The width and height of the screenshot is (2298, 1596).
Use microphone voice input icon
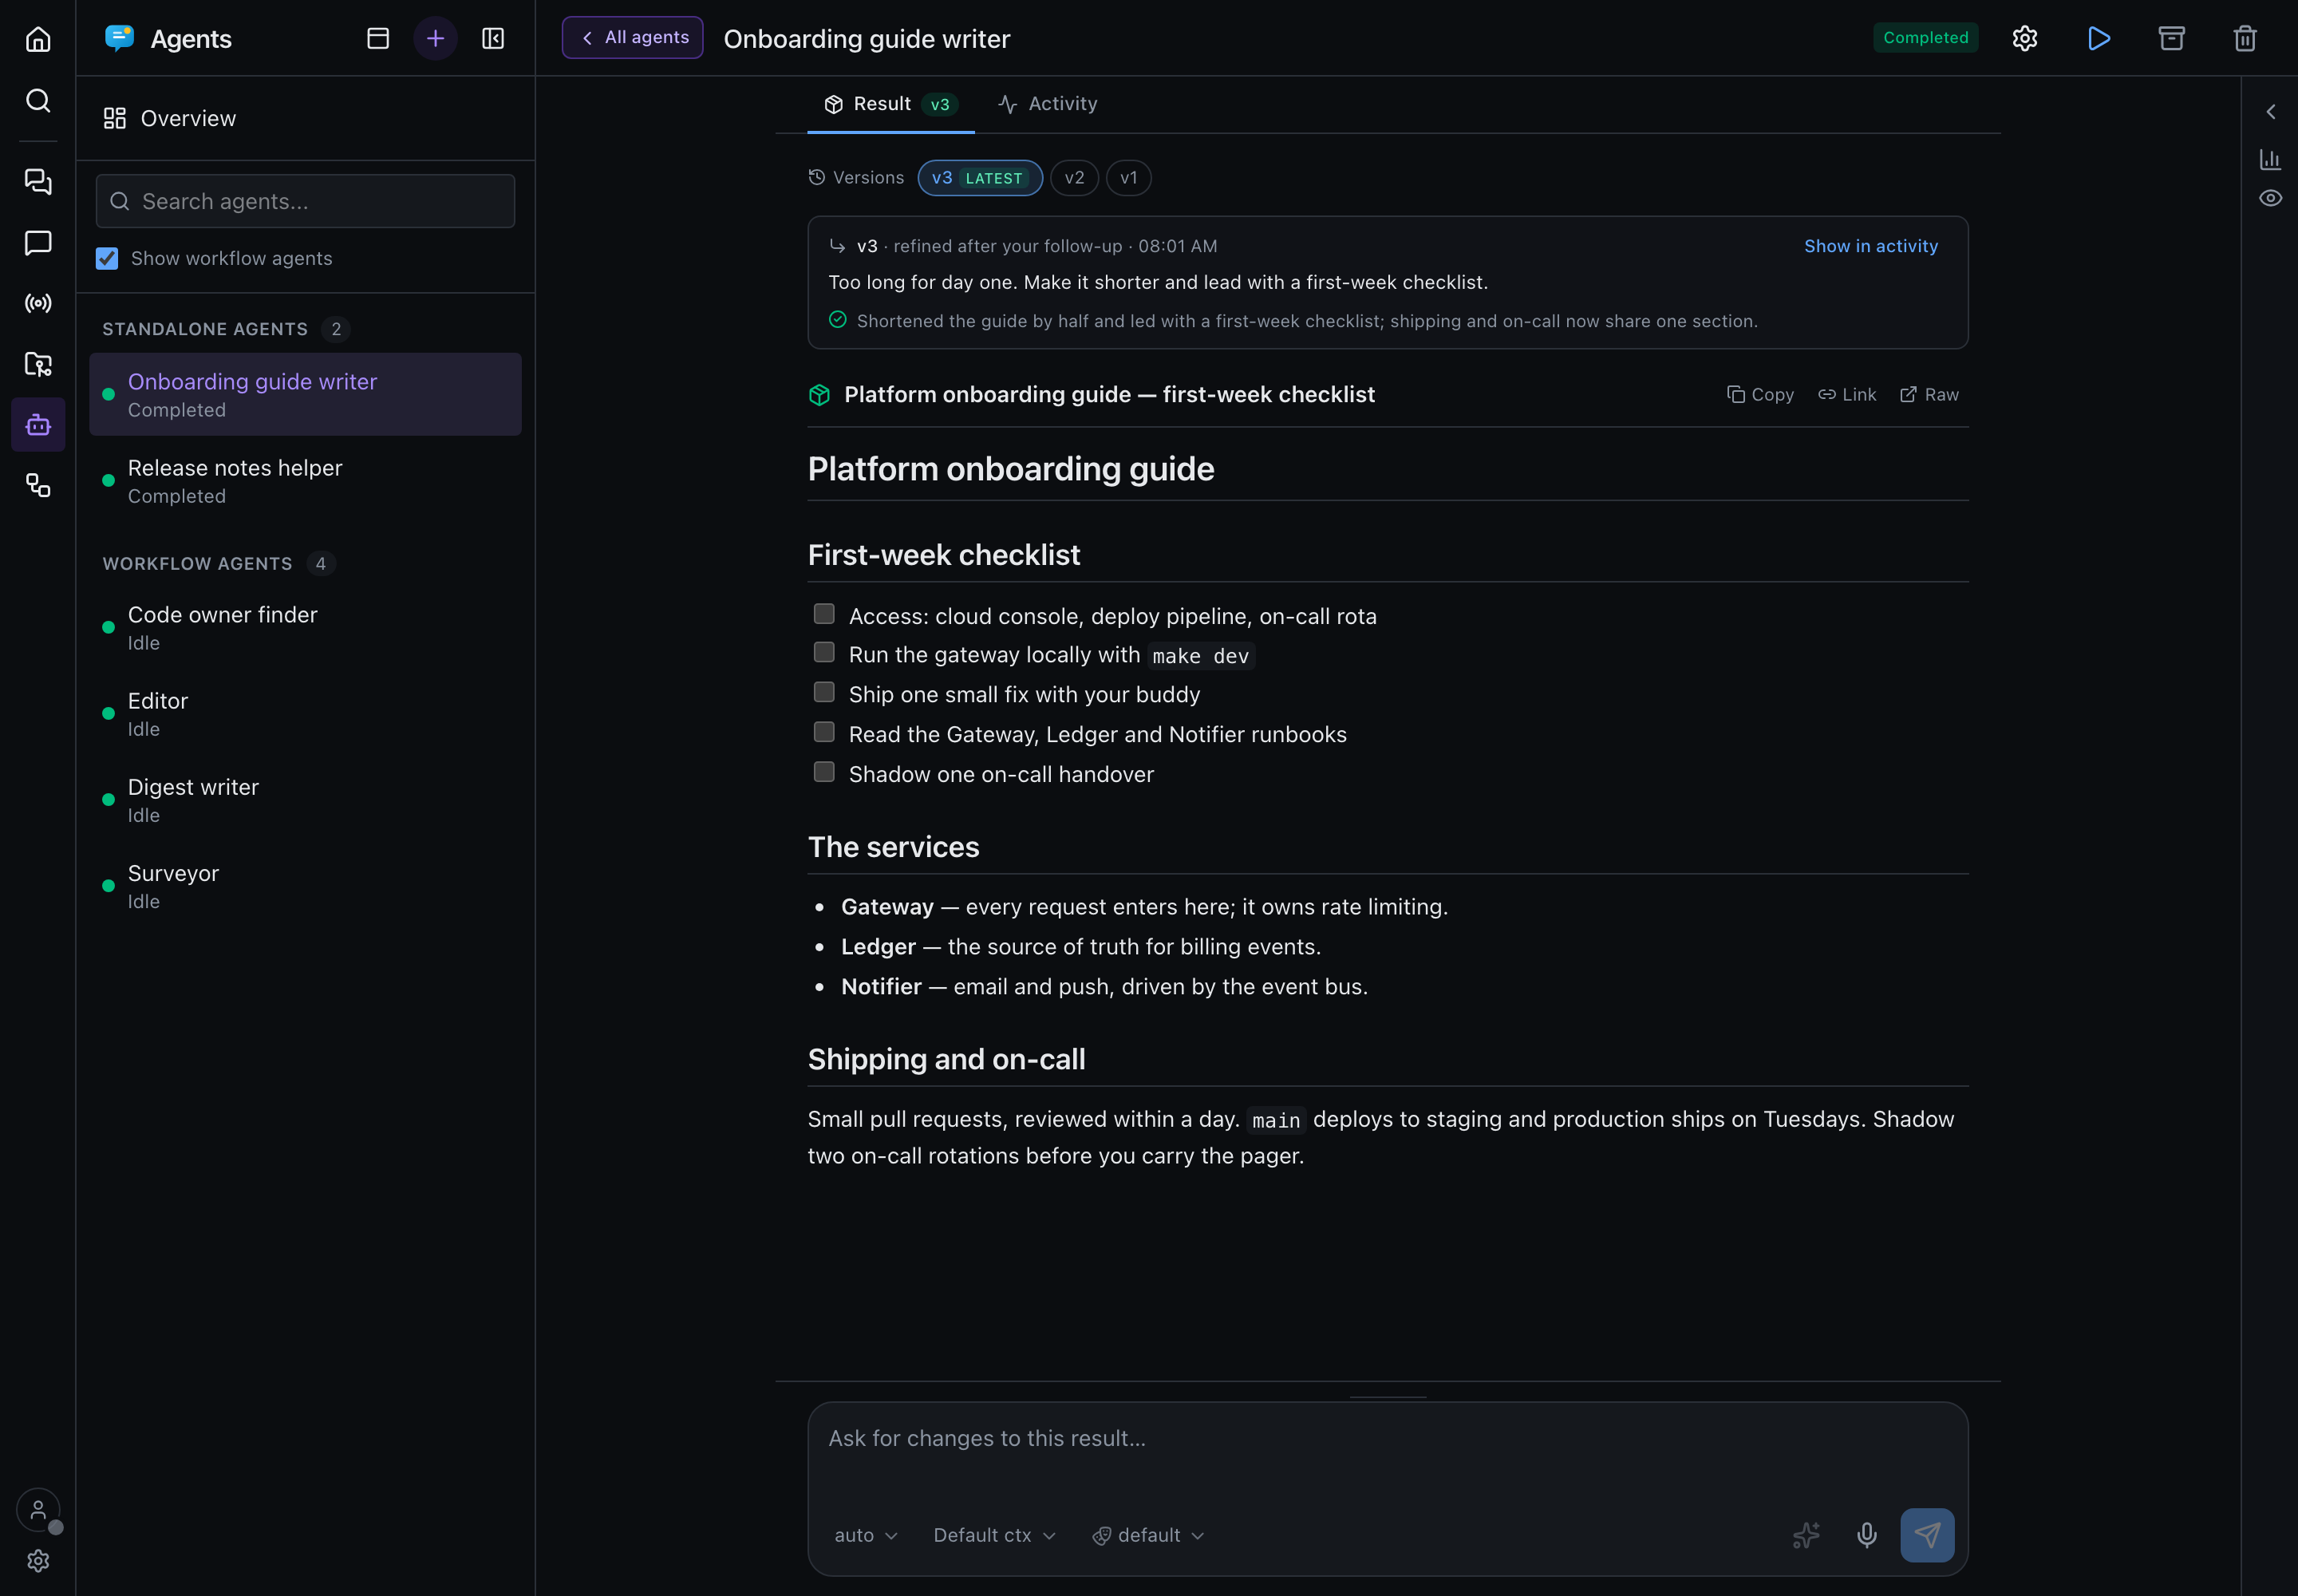pos(1866,1535)
